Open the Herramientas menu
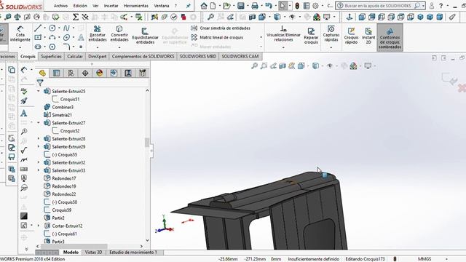The image size is (466, 262). pyautogui.click(x=136, y=6)
